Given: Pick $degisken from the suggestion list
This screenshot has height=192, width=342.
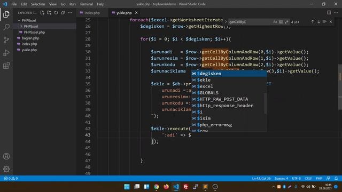Looking at the screenshot, I should (x=229, y=74).
